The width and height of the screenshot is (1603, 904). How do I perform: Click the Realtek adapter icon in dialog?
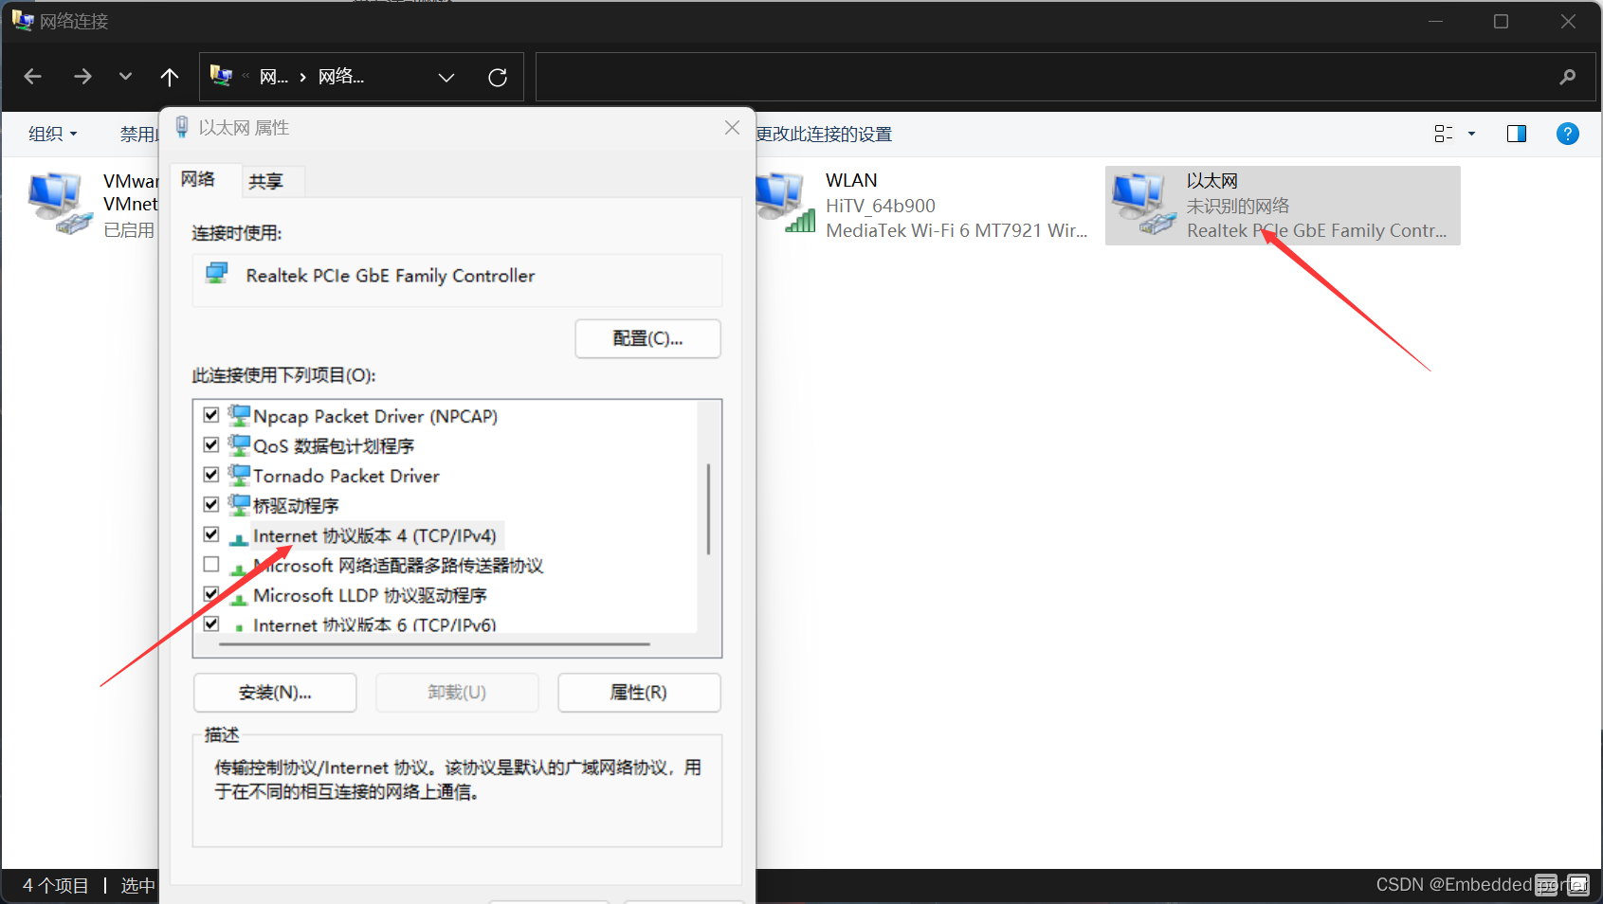(217, 274)
